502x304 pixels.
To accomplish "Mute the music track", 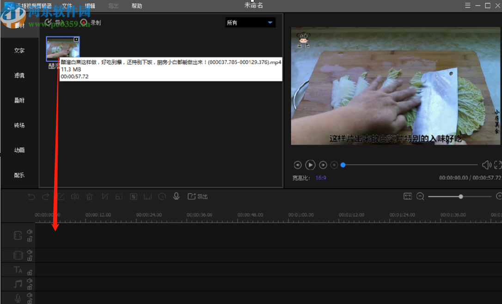I will tap(30, 280).
